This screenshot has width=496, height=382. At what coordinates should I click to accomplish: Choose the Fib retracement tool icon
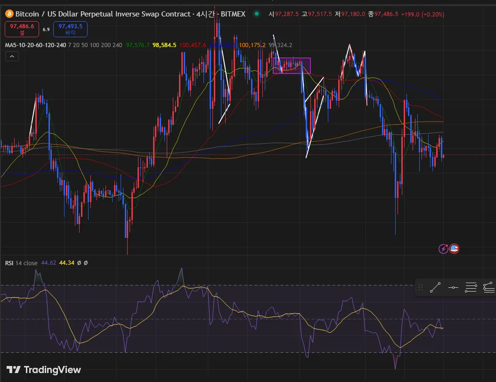click(x=471, y=287)
